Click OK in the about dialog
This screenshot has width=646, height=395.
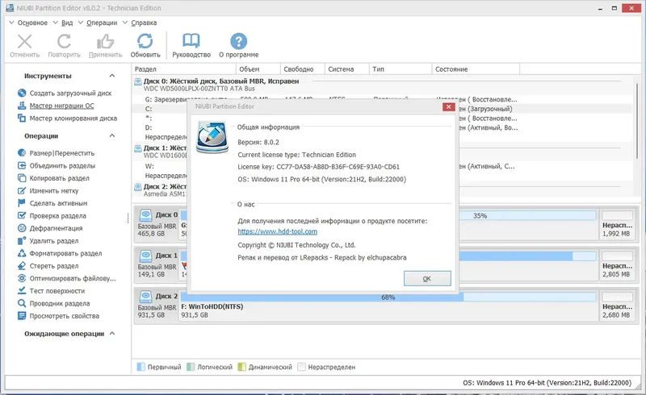pos(427,279)
